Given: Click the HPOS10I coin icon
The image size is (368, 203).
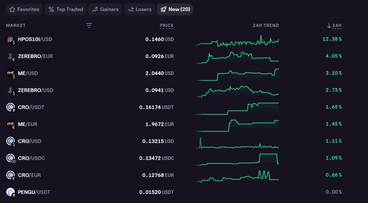Looking at the screenshot, I should (x=11, y=39).
